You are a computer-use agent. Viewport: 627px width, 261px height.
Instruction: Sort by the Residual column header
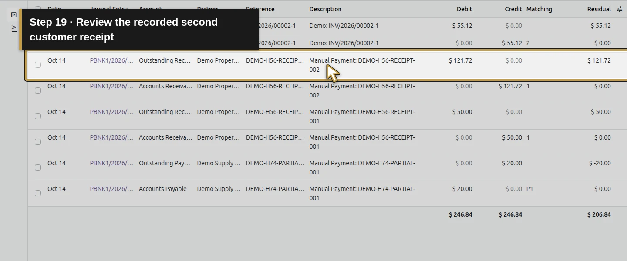click(599, 9)
